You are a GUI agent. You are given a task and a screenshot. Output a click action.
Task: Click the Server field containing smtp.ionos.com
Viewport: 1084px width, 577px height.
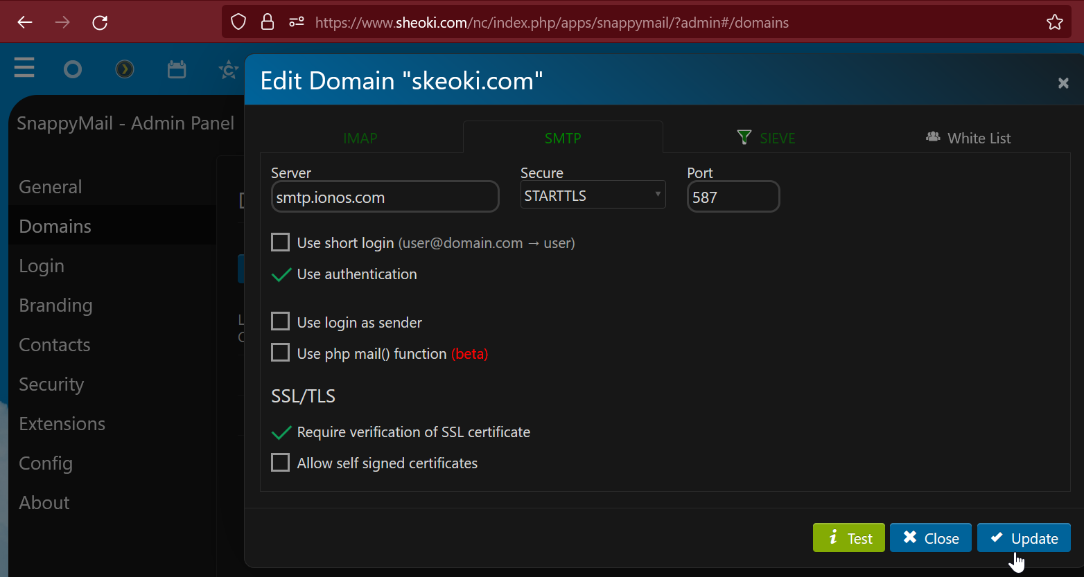click(x=385, y=197)
